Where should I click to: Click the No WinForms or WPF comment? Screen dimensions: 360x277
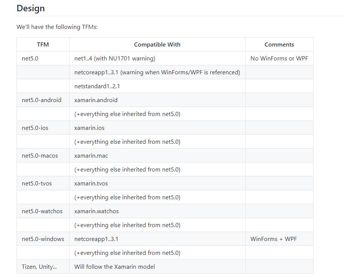pos(279,58)
